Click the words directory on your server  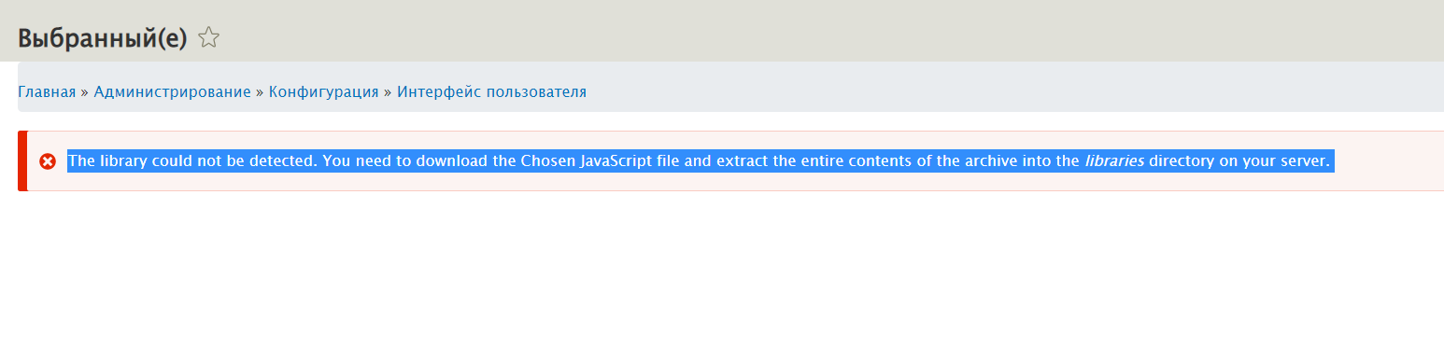point(1239,160)
